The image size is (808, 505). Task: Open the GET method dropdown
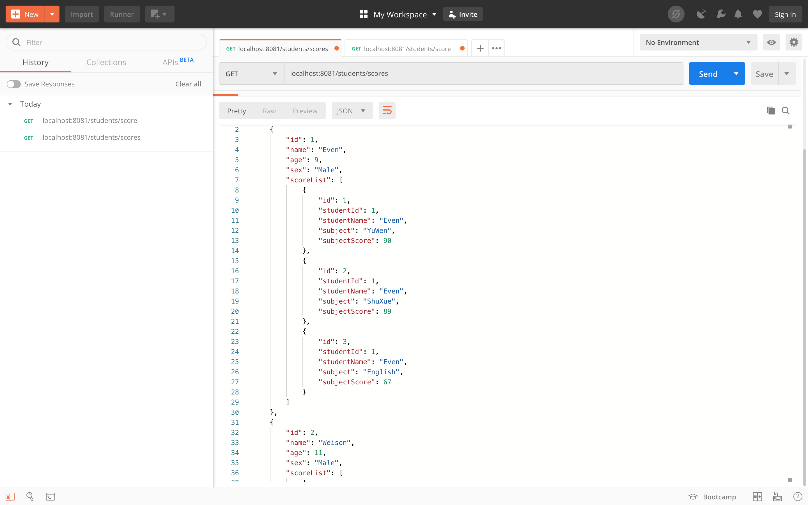pyautogui.click(x=251, y=74)
